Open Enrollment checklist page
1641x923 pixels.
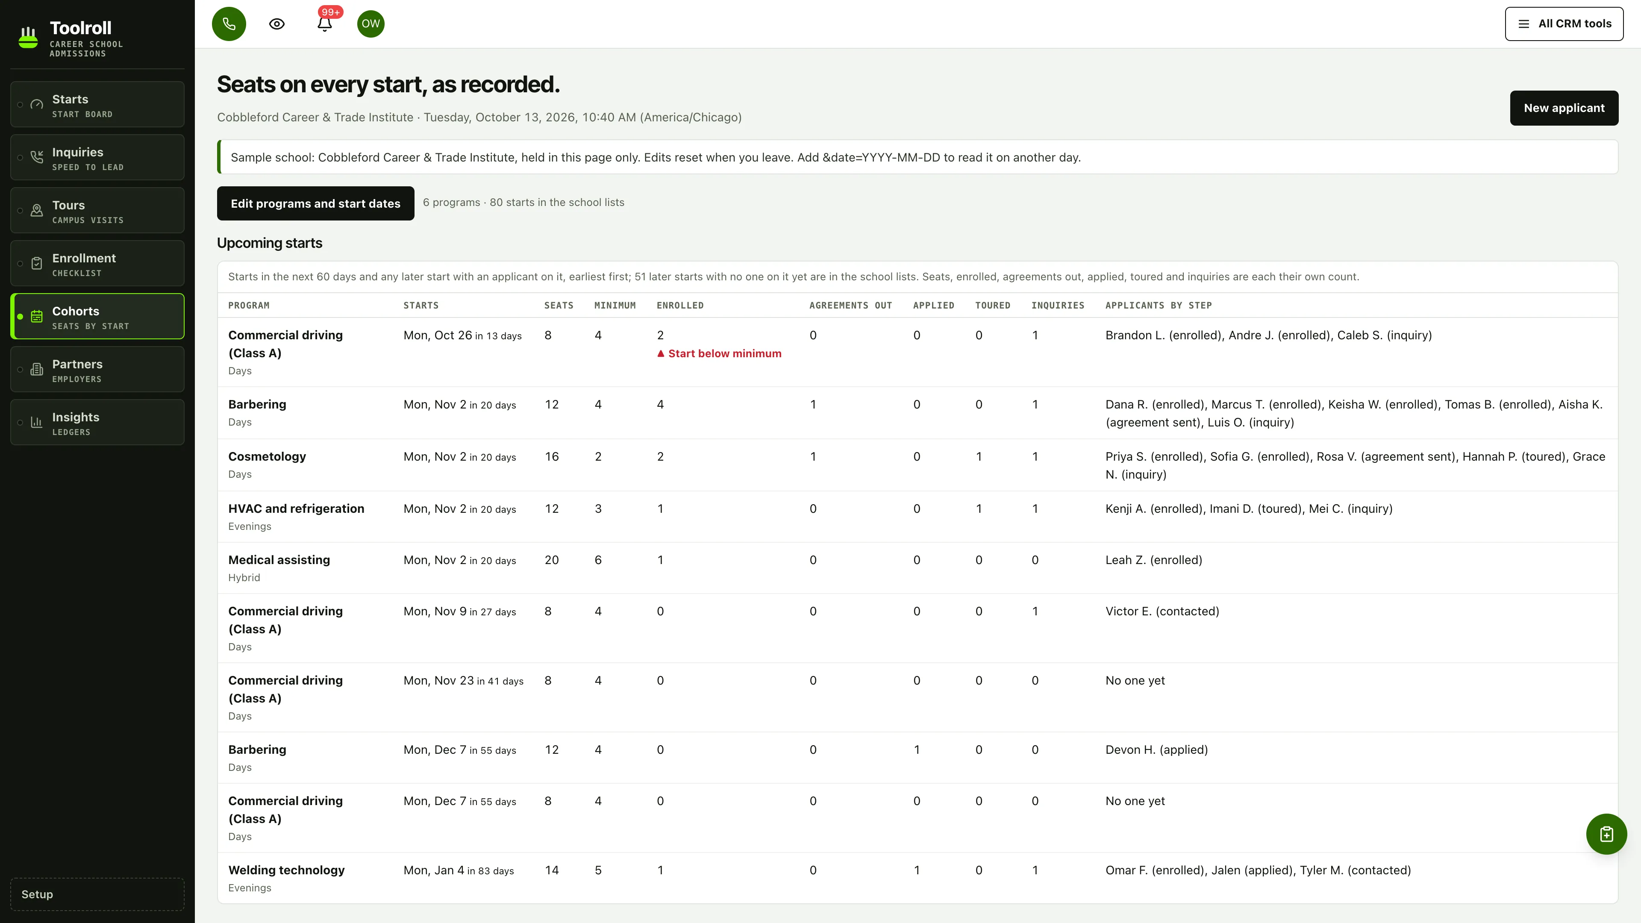point(97,263)
